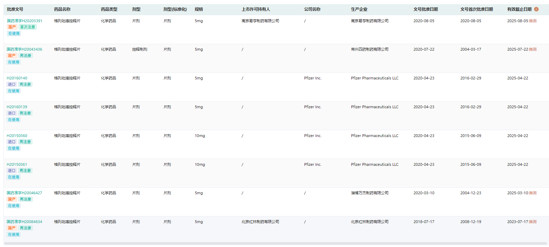Image resolution: width=549 pixels, height=247 pixels.
Task: Click the 推测 label next to 2023-07-17
Action: pos(533,222)
